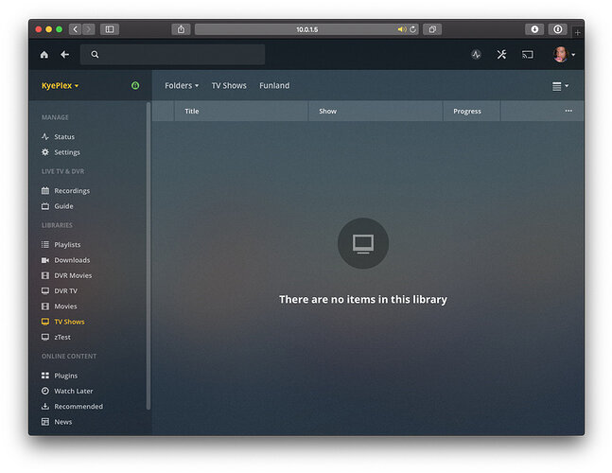Screen dimensions: 612x473
Task: Click Safari's back navigation button
Action: coord(76,29)
